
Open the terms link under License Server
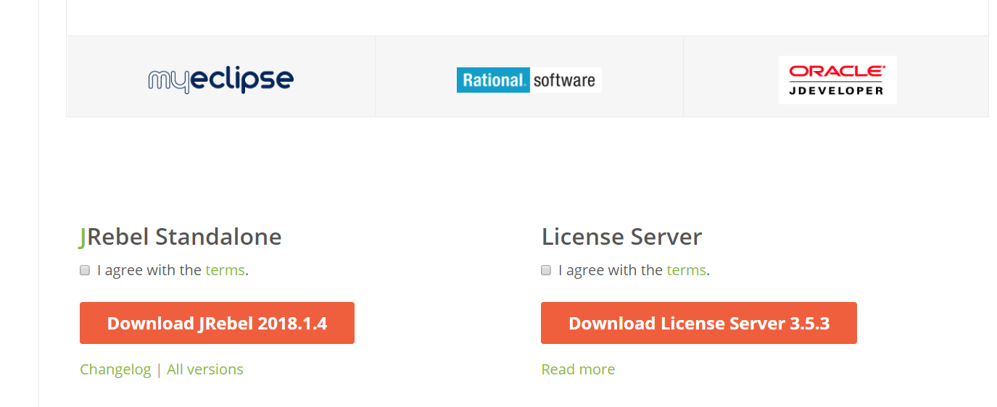tap(686, 270)
